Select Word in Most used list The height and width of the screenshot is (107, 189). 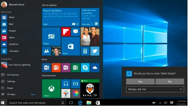click(x=12, y=17)
